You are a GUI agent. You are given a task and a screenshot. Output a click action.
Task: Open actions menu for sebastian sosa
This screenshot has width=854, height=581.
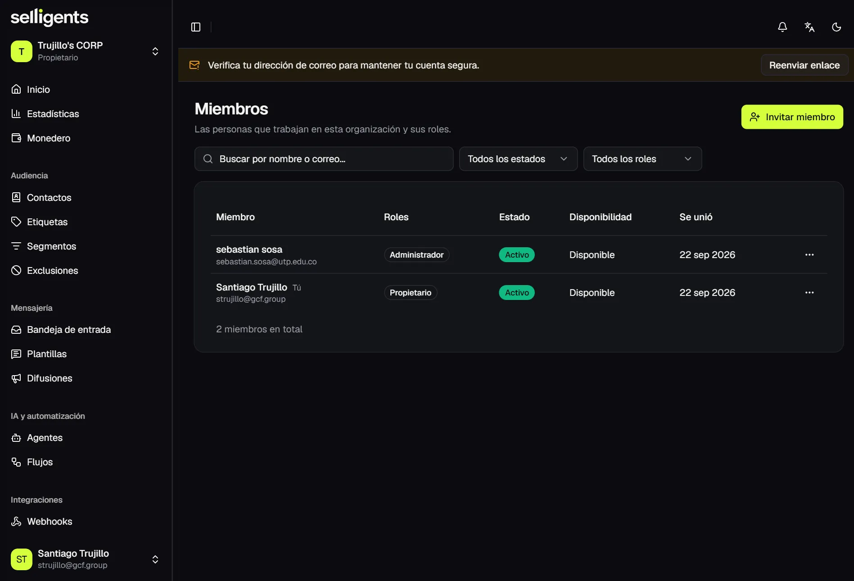[809, 255]
